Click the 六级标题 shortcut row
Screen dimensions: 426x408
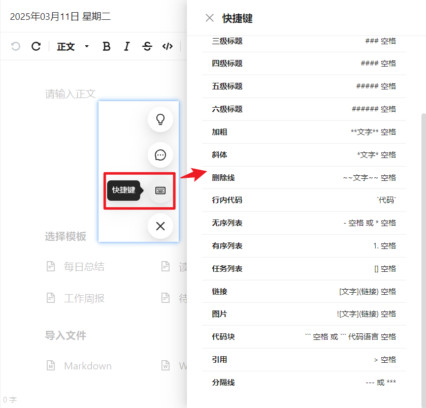304,109
